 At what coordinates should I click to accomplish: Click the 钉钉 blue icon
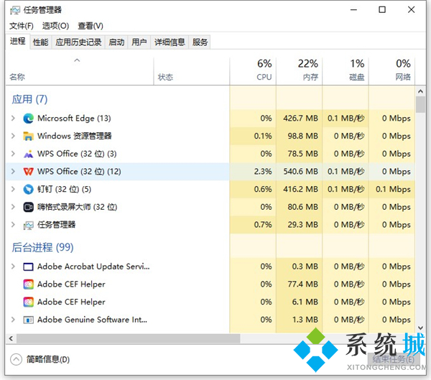click(28, 189)
